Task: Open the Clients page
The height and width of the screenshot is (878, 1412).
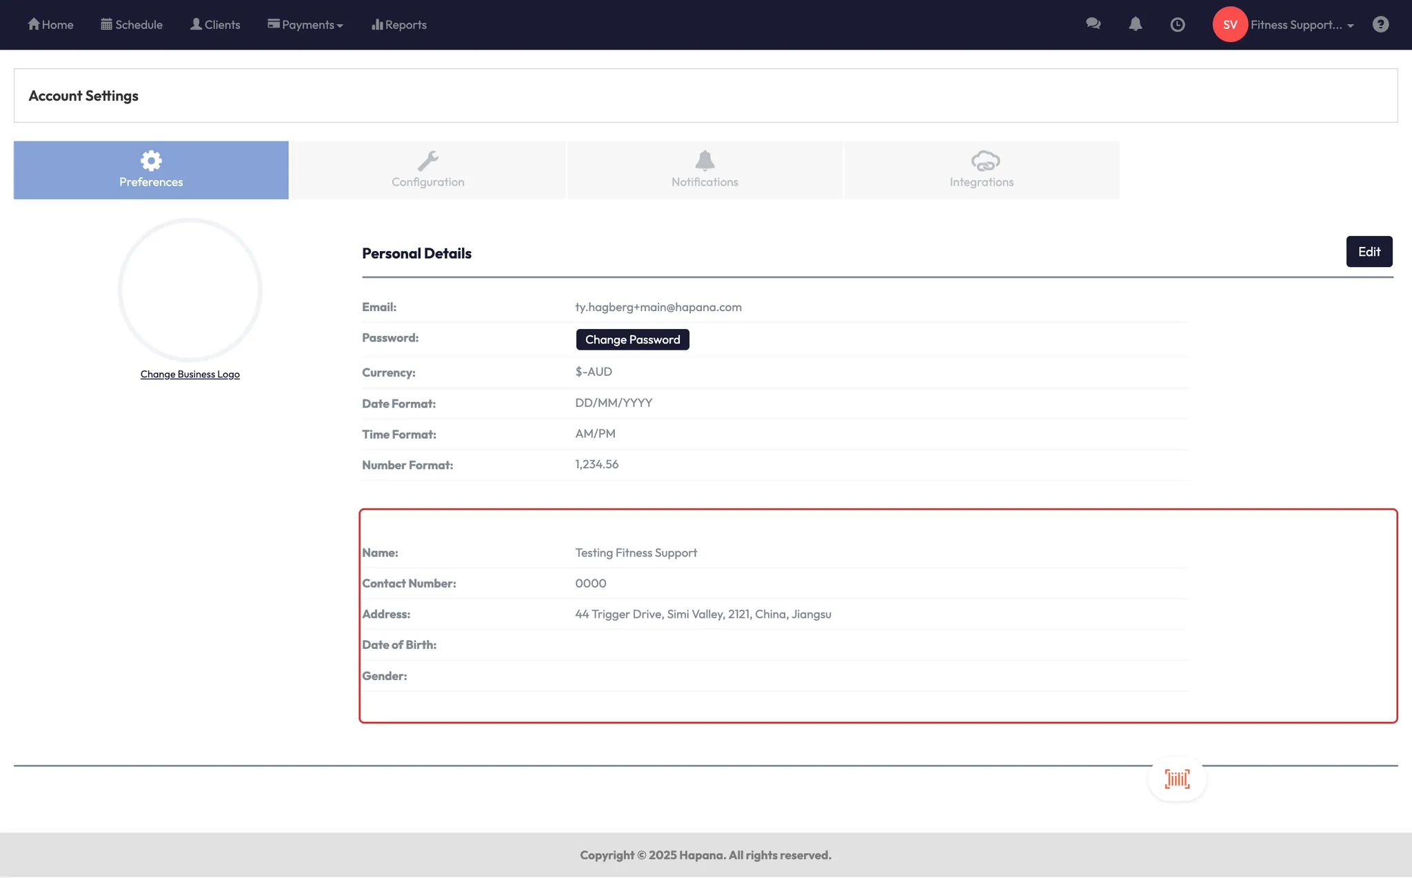Action: (215, 25)
